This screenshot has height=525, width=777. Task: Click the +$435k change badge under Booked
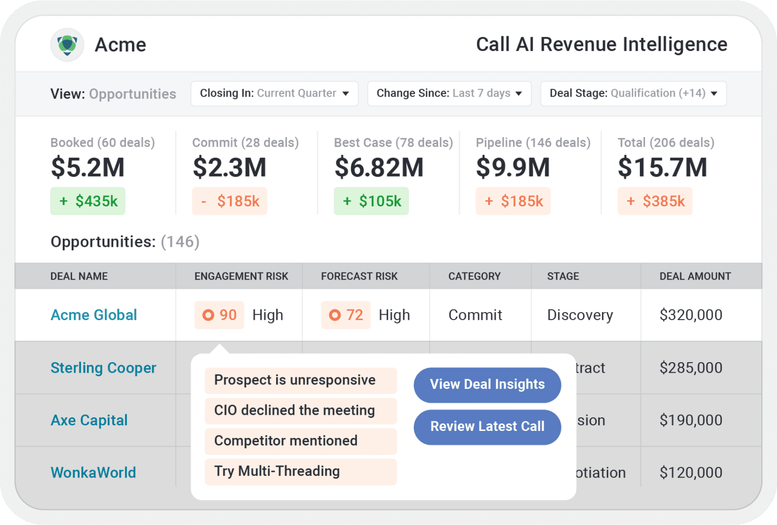pyautogui.click(x=88, y=201)
